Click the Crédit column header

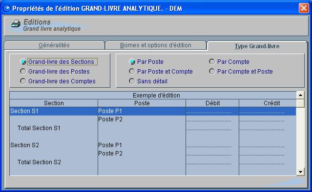pyautogui.click(x=268, y=103)
